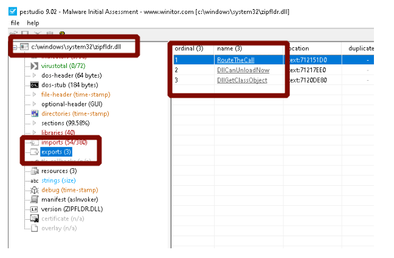Screen dimensions: 394x258
Task: Click the yellow help icon in the toolbar
Action: click(x=62, y=33)
